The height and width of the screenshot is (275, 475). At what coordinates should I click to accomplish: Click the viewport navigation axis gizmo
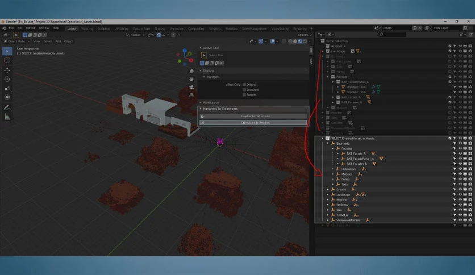(185, 57)
